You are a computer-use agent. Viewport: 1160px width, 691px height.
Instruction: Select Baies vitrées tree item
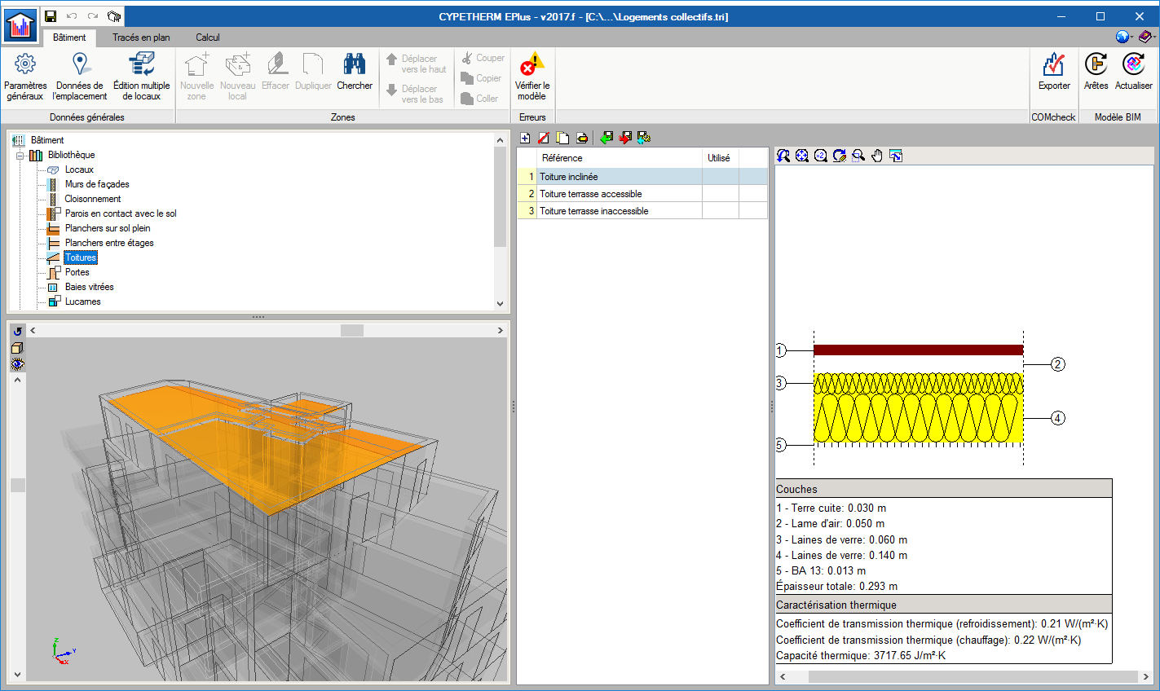(90, 287)
